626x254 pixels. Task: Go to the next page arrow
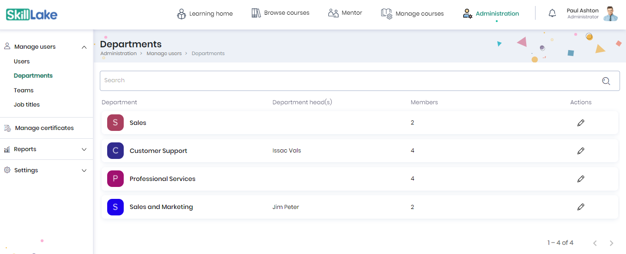click(x=611, y=243)
